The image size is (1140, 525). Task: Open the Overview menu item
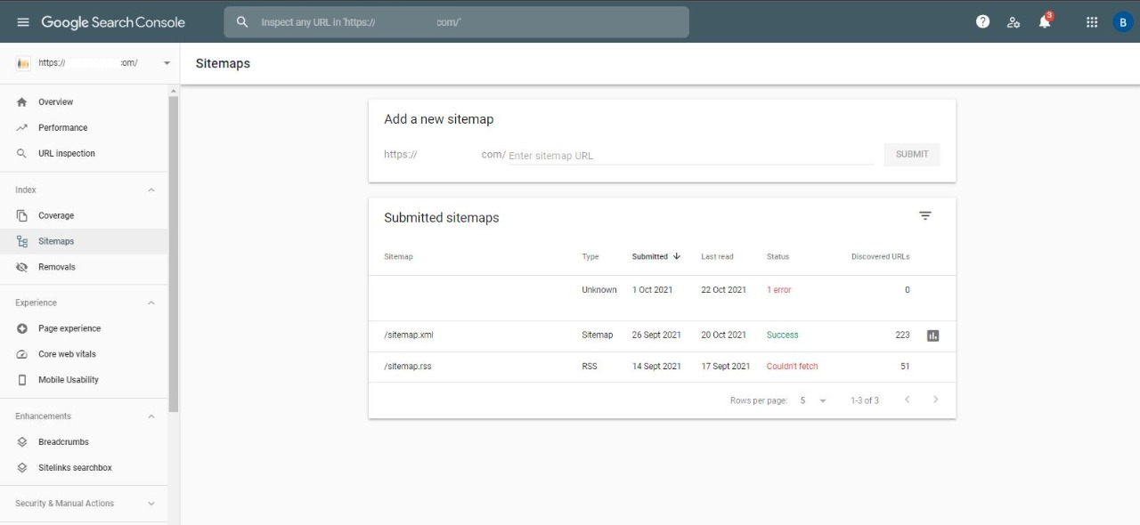[x=84, y=102]
